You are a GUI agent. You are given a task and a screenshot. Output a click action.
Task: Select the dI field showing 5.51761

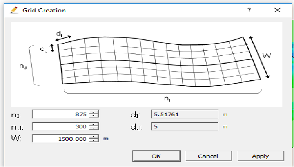coord(184,114)
